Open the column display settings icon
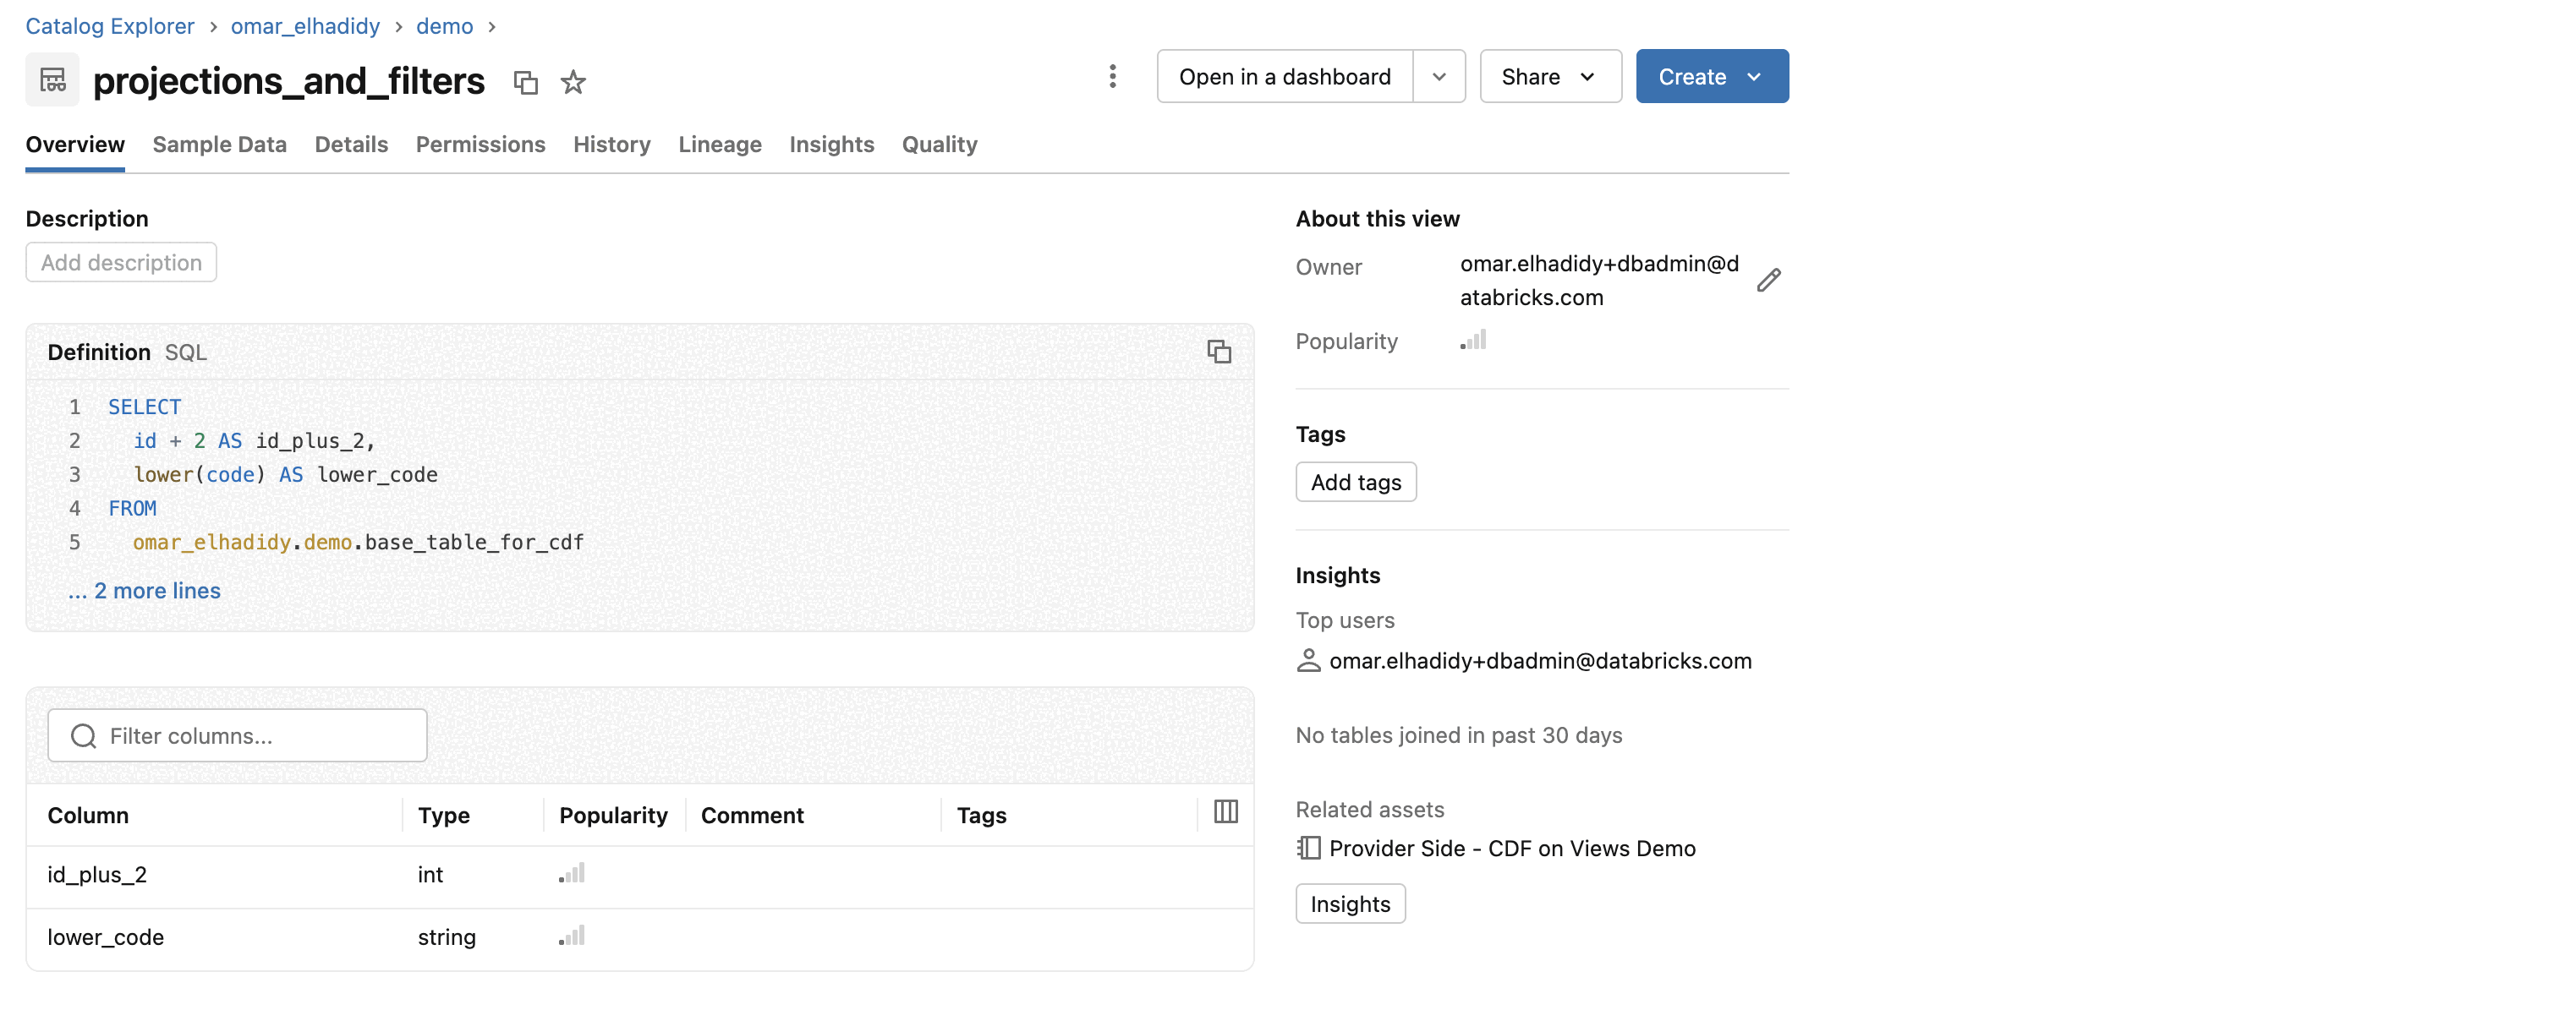This screenshot has width=2576, height=1021. (x=1225, y=811)
